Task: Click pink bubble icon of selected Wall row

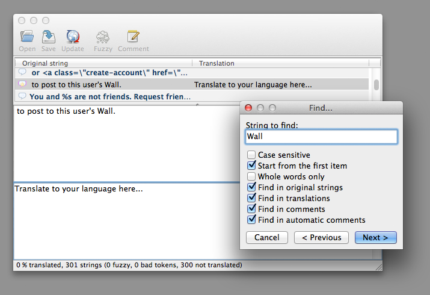Action: pos(22,85)
